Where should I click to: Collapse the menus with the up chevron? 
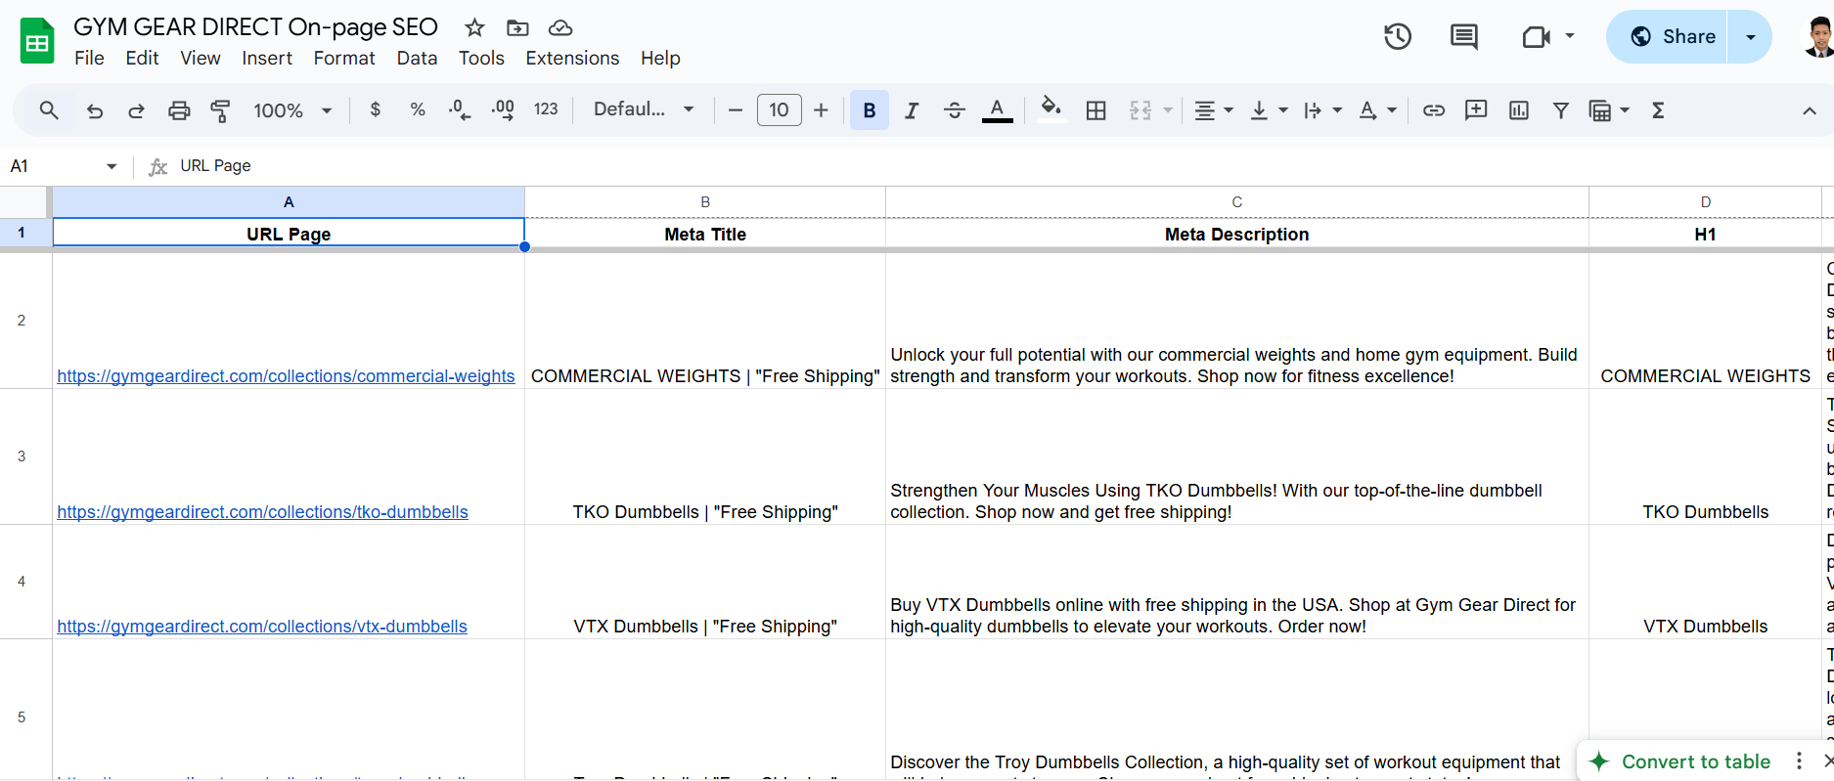coord(1810,110)
